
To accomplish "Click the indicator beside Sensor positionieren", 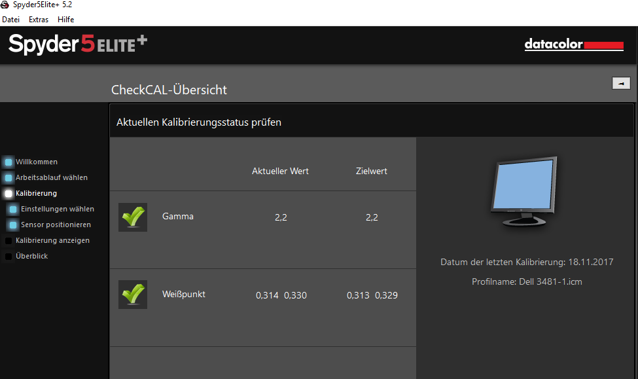I will pyautogui.click(x=13, y=225).
